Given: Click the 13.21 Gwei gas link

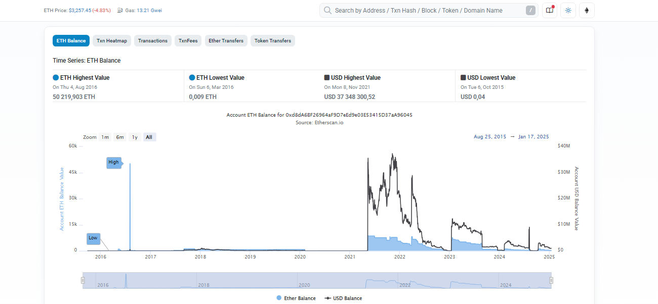Looking at the screenshot, I should tap(148, 11).
